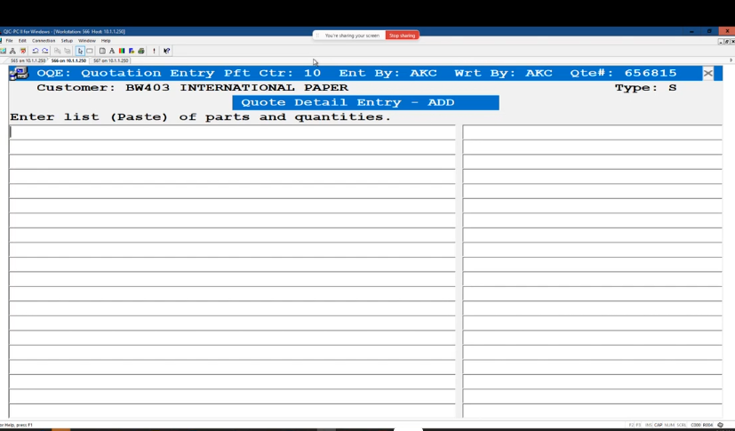
Task: Click the C000 column indicator
Action: [696, 425]
